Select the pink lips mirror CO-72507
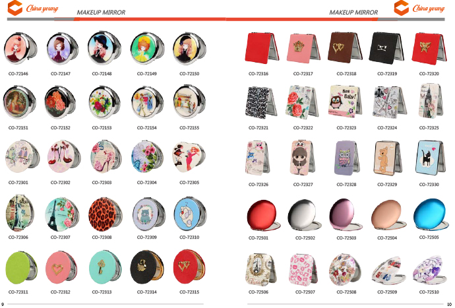 303,270
